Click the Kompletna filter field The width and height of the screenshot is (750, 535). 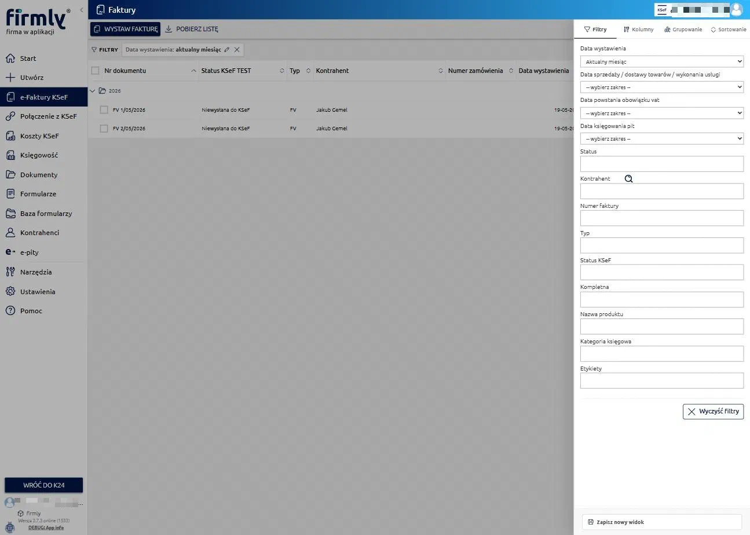click(662, 299)
